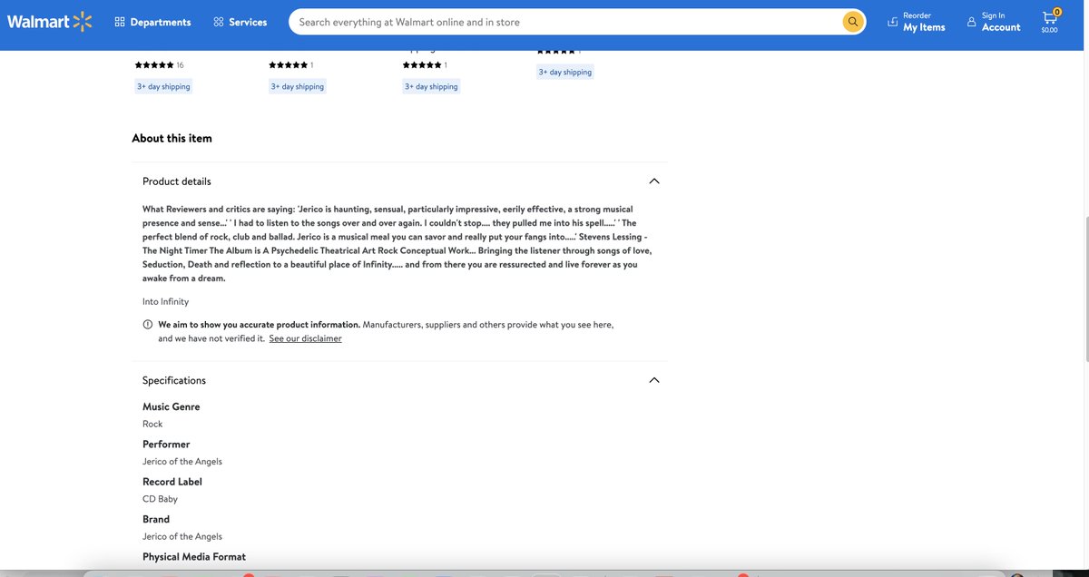Click the reviewers quote description paragraph
This screenshot has width=1089, height=577.
click(x=397, y=243)
